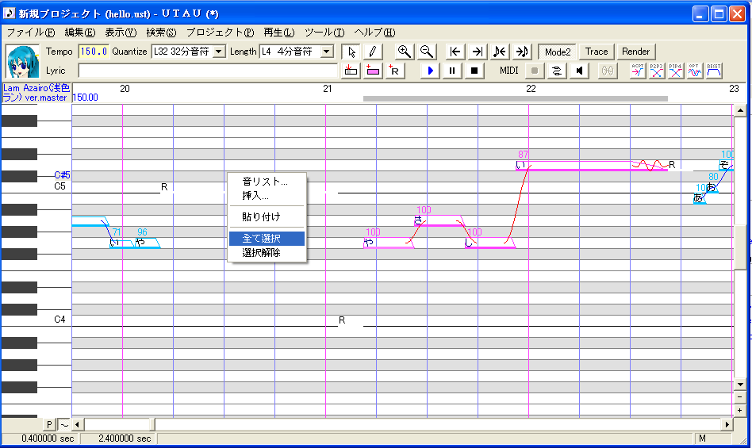The width and height of the screenshot is (752, 448).
Task: Start playback with the blue play button
Action: 430,71
